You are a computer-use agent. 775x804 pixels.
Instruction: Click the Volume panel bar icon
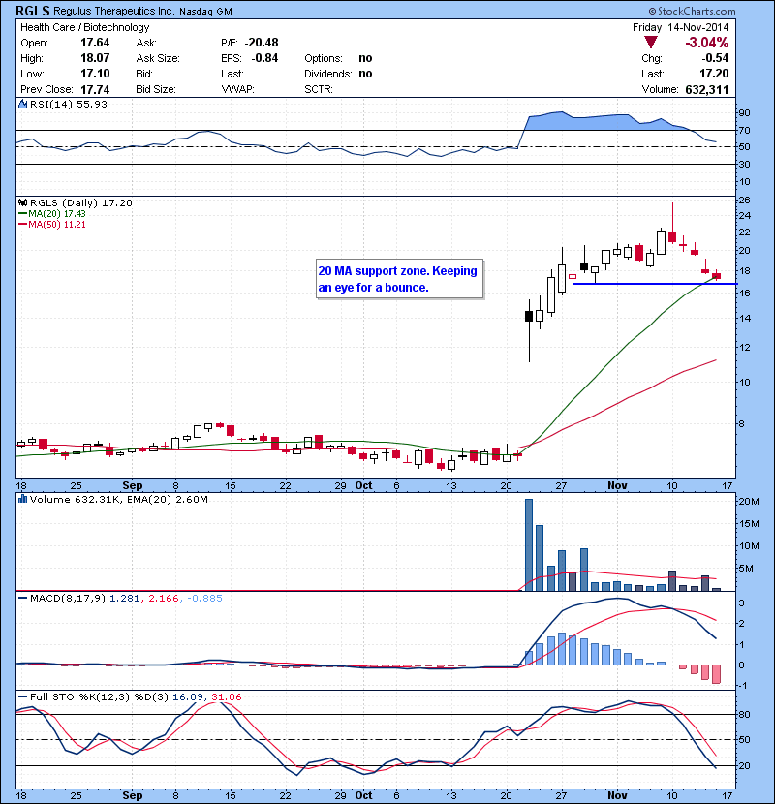pyautogui.click(x=22, y=499)
